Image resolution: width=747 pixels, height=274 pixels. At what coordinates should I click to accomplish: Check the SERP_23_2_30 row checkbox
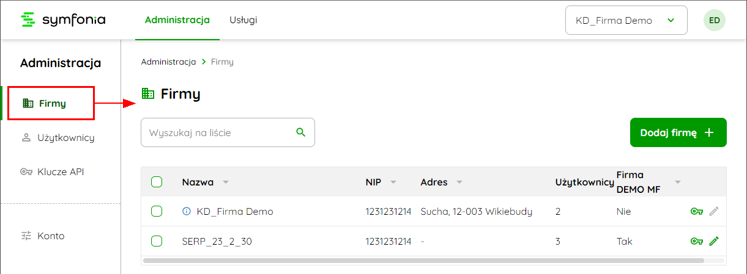157,241
